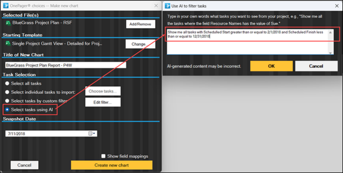Screen dimensions: 343x173
Task: Cancel the OnePager choices form
Action: click(x=24, y=165)
